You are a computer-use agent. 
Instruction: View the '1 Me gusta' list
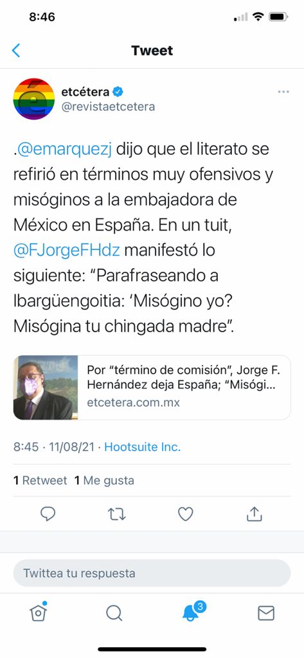pos(105,481)
